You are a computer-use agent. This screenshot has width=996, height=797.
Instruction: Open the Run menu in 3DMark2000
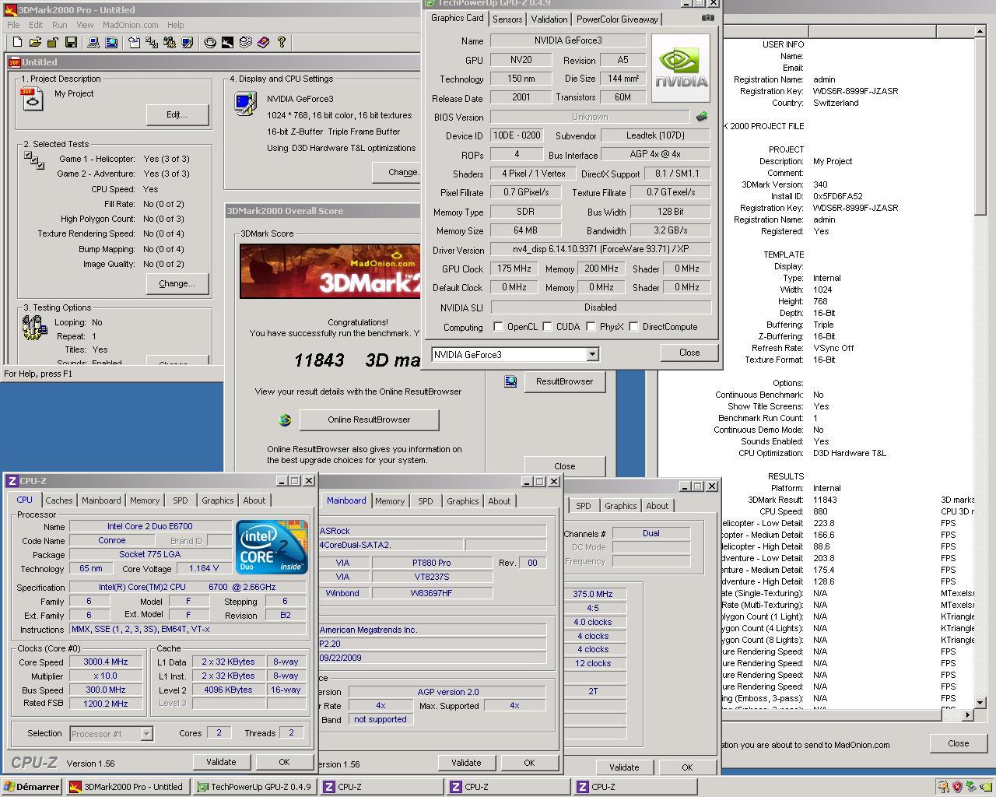tap(59, 25)
